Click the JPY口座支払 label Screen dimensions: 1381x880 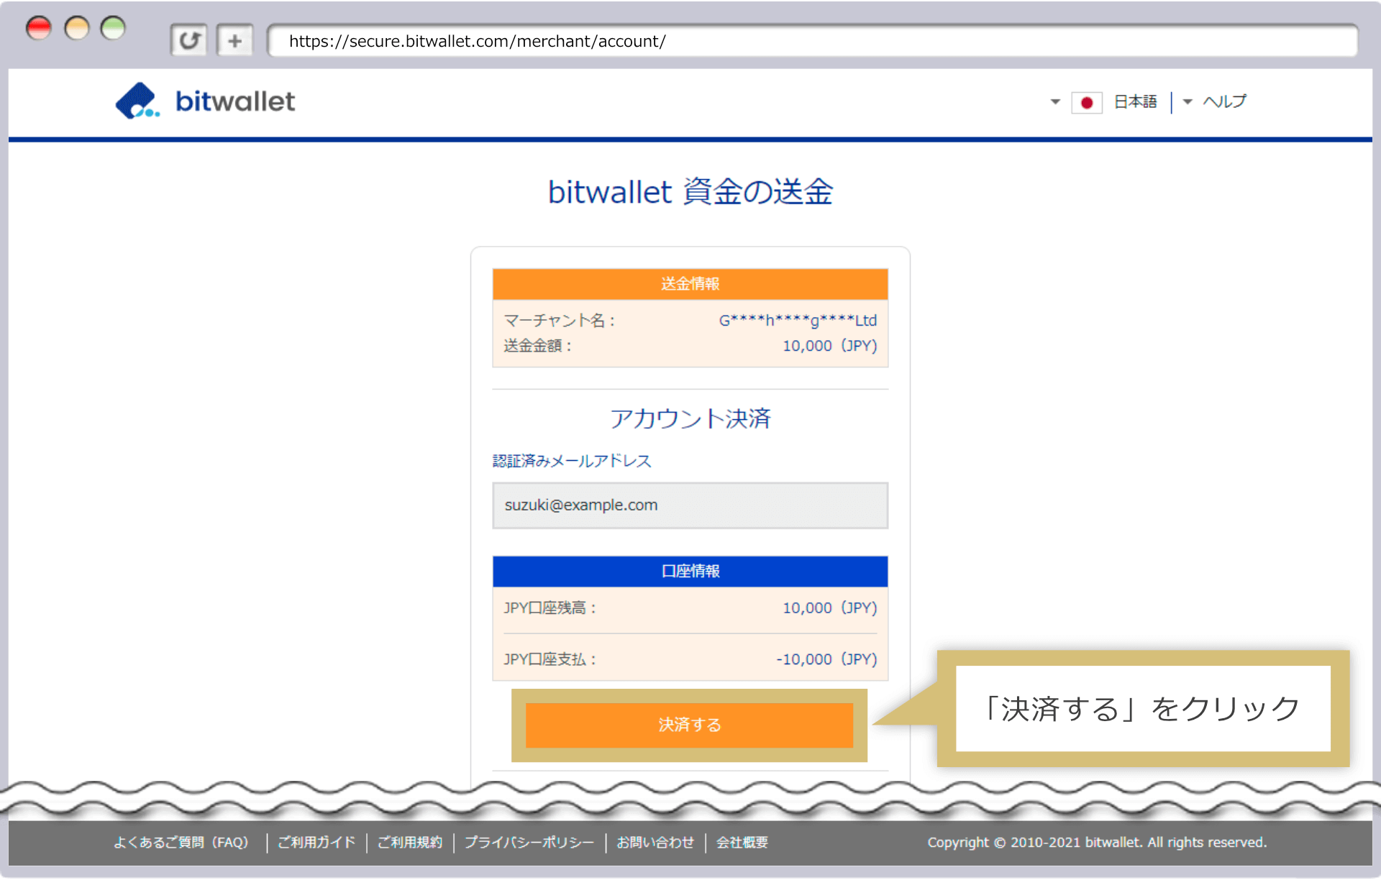(550, 659)
